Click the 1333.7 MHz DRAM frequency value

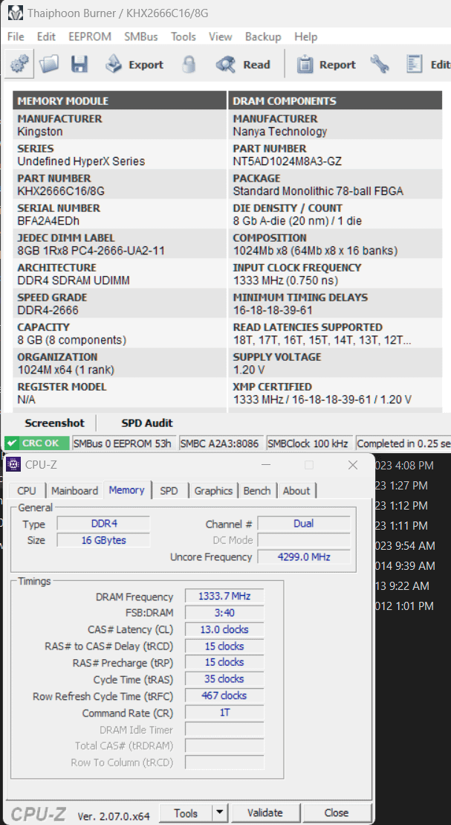[x=224, y=596]
